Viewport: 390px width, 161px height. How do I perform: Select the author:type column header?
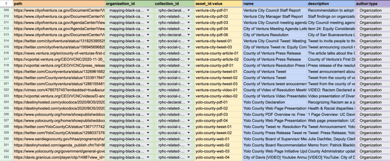coord(372,4)
